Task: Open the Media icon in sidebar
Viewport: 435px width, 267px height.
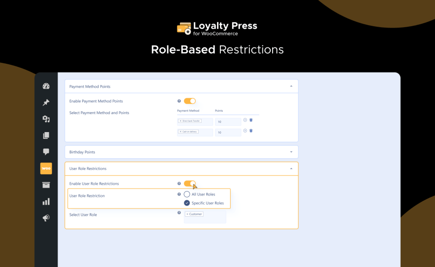Action: pos(46,119)
